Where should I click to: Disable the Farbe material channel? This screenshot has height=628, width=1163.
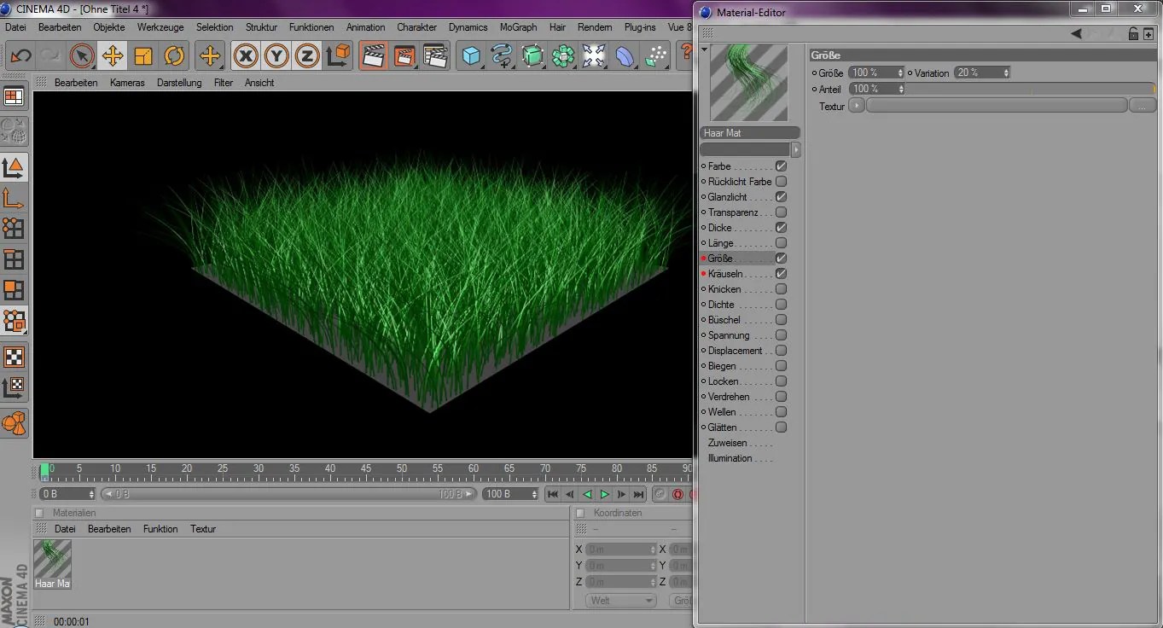781,166
